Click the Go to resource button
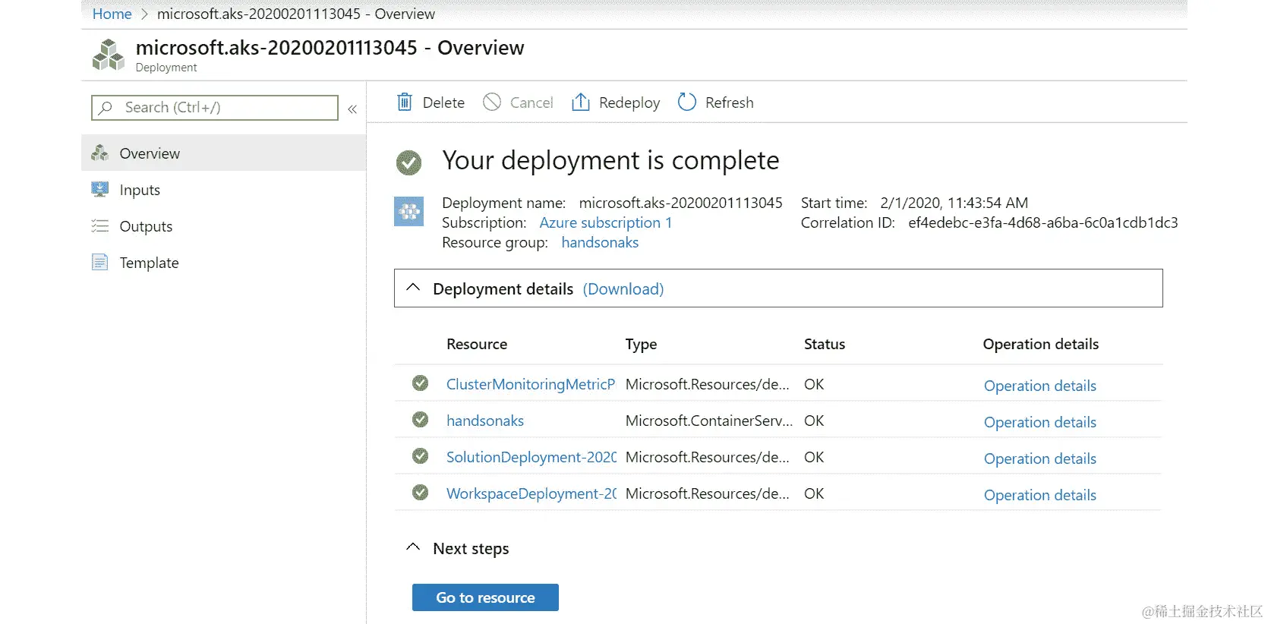 (x=485, y=597)
